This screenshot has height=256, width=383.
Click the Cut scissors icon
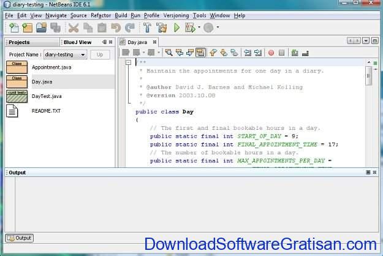[74, 28]
